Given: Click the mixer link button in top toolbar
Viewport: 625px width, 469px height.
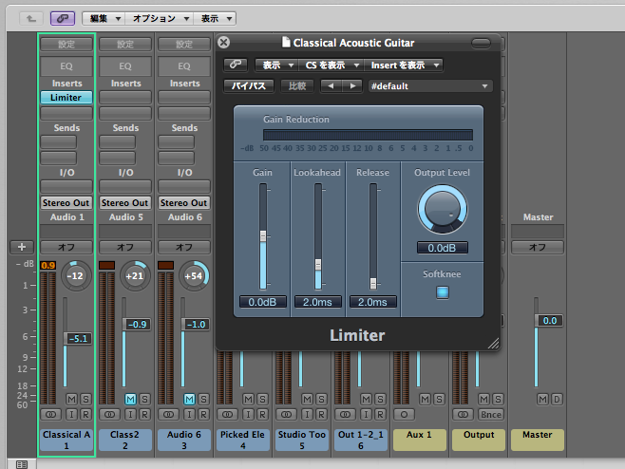Looking at the screenshot, I should pos(63,18).
